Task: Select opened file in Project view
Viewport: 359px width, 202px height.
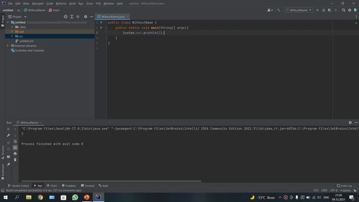Action: point(66,17)
